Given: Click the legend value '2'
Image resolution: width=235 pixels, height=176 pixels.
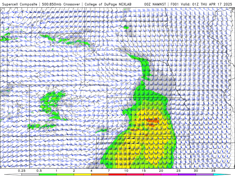Looking at the screenshot, I should coord(74,171).
